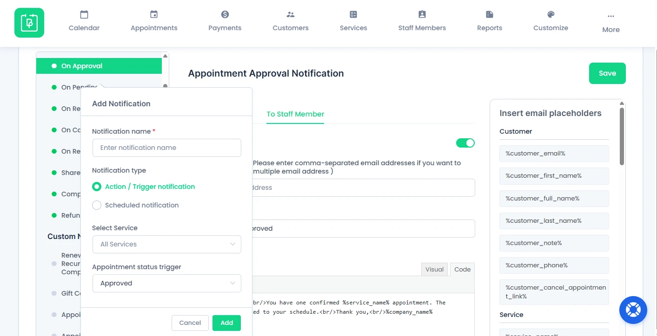Select the On Approval notification

99,66
